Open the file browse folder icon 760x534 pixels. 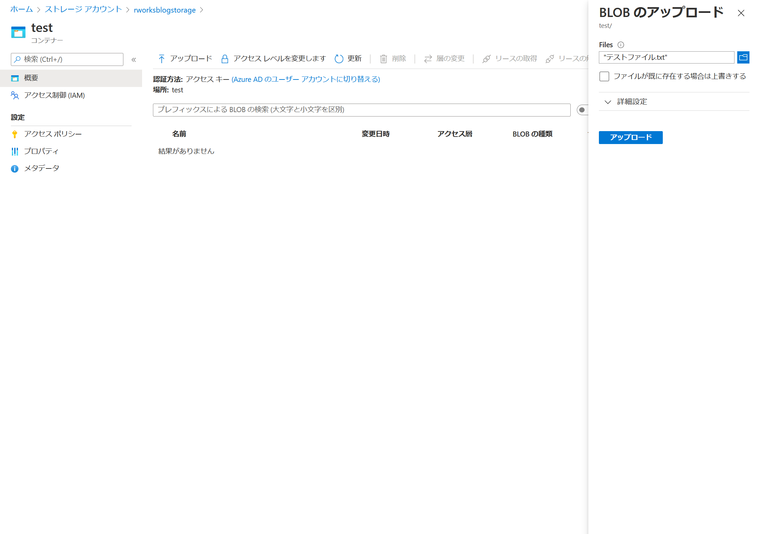pyautogui.click(x=743, y=57)
